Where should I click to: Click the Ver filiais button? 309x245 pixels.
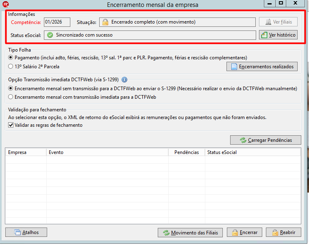[278, 22]
